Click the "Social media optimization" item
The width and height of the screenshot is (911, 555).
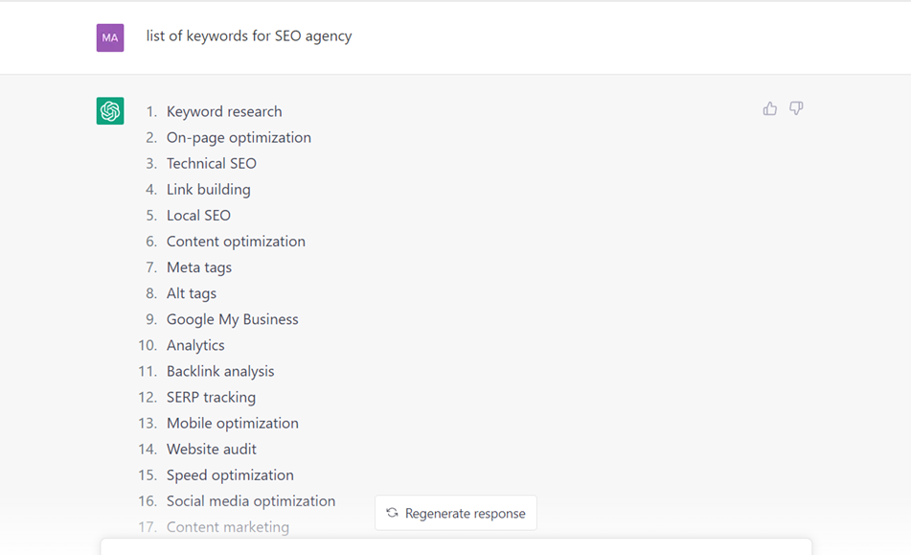click(251, 500)
